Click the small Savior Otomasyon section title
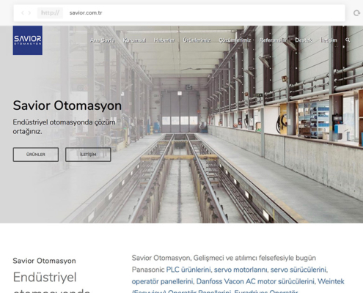Viewport: 363px width, 293px height. coord(44,261)
